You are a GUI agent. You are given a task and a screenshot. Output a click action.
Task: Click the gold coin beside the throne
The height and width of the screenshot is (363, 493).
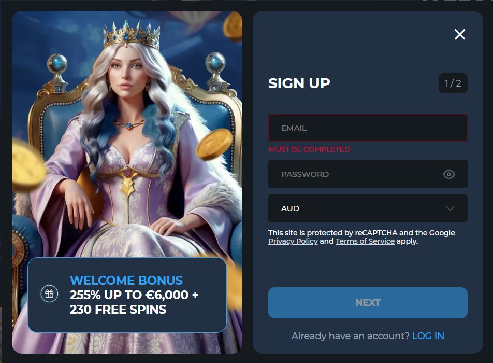(214, 144)
